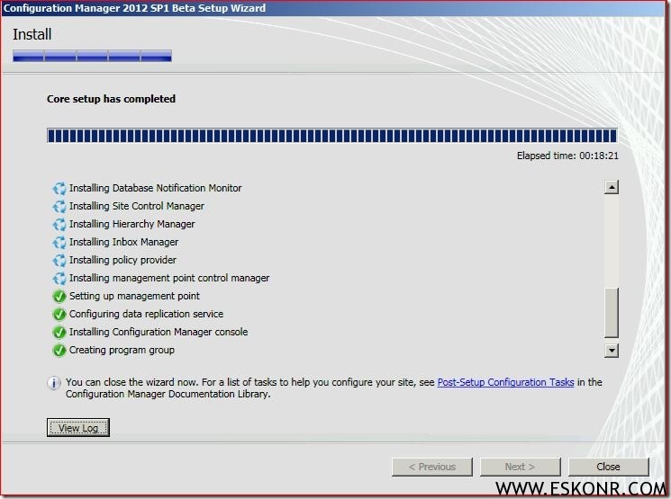Select 'Installing Hierarchy Manager' row text
671x499 pixels.
coord(131,224)
